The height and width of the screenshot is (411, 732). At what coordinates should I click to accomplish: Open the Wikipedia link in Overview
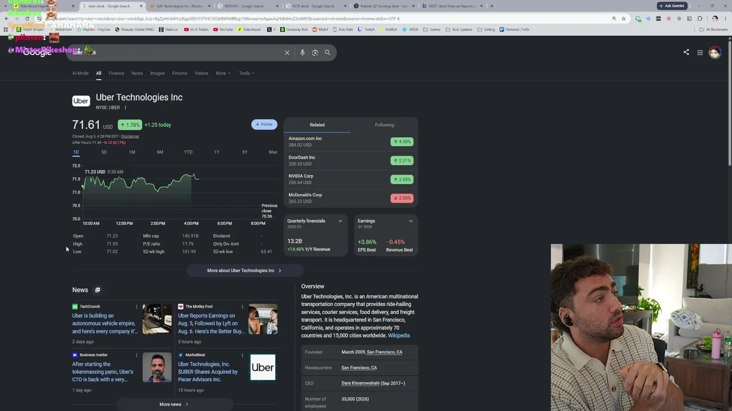click(x=399, y=336)
